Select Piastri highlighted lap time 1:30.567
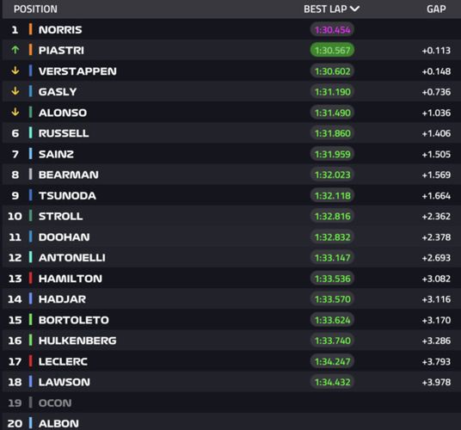Image resolution: width=461 pixels, height=430 pixels. (x=332, y=50)
